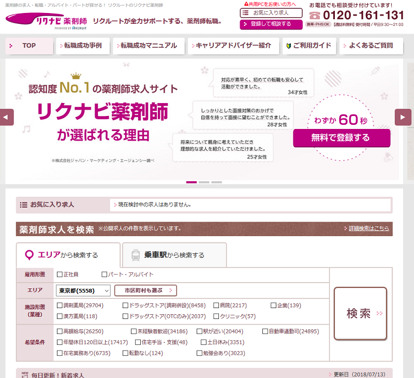Screen dimensions: 414x378
Task: Check 転勤なし(124) condition
Action: click(125, 353)
